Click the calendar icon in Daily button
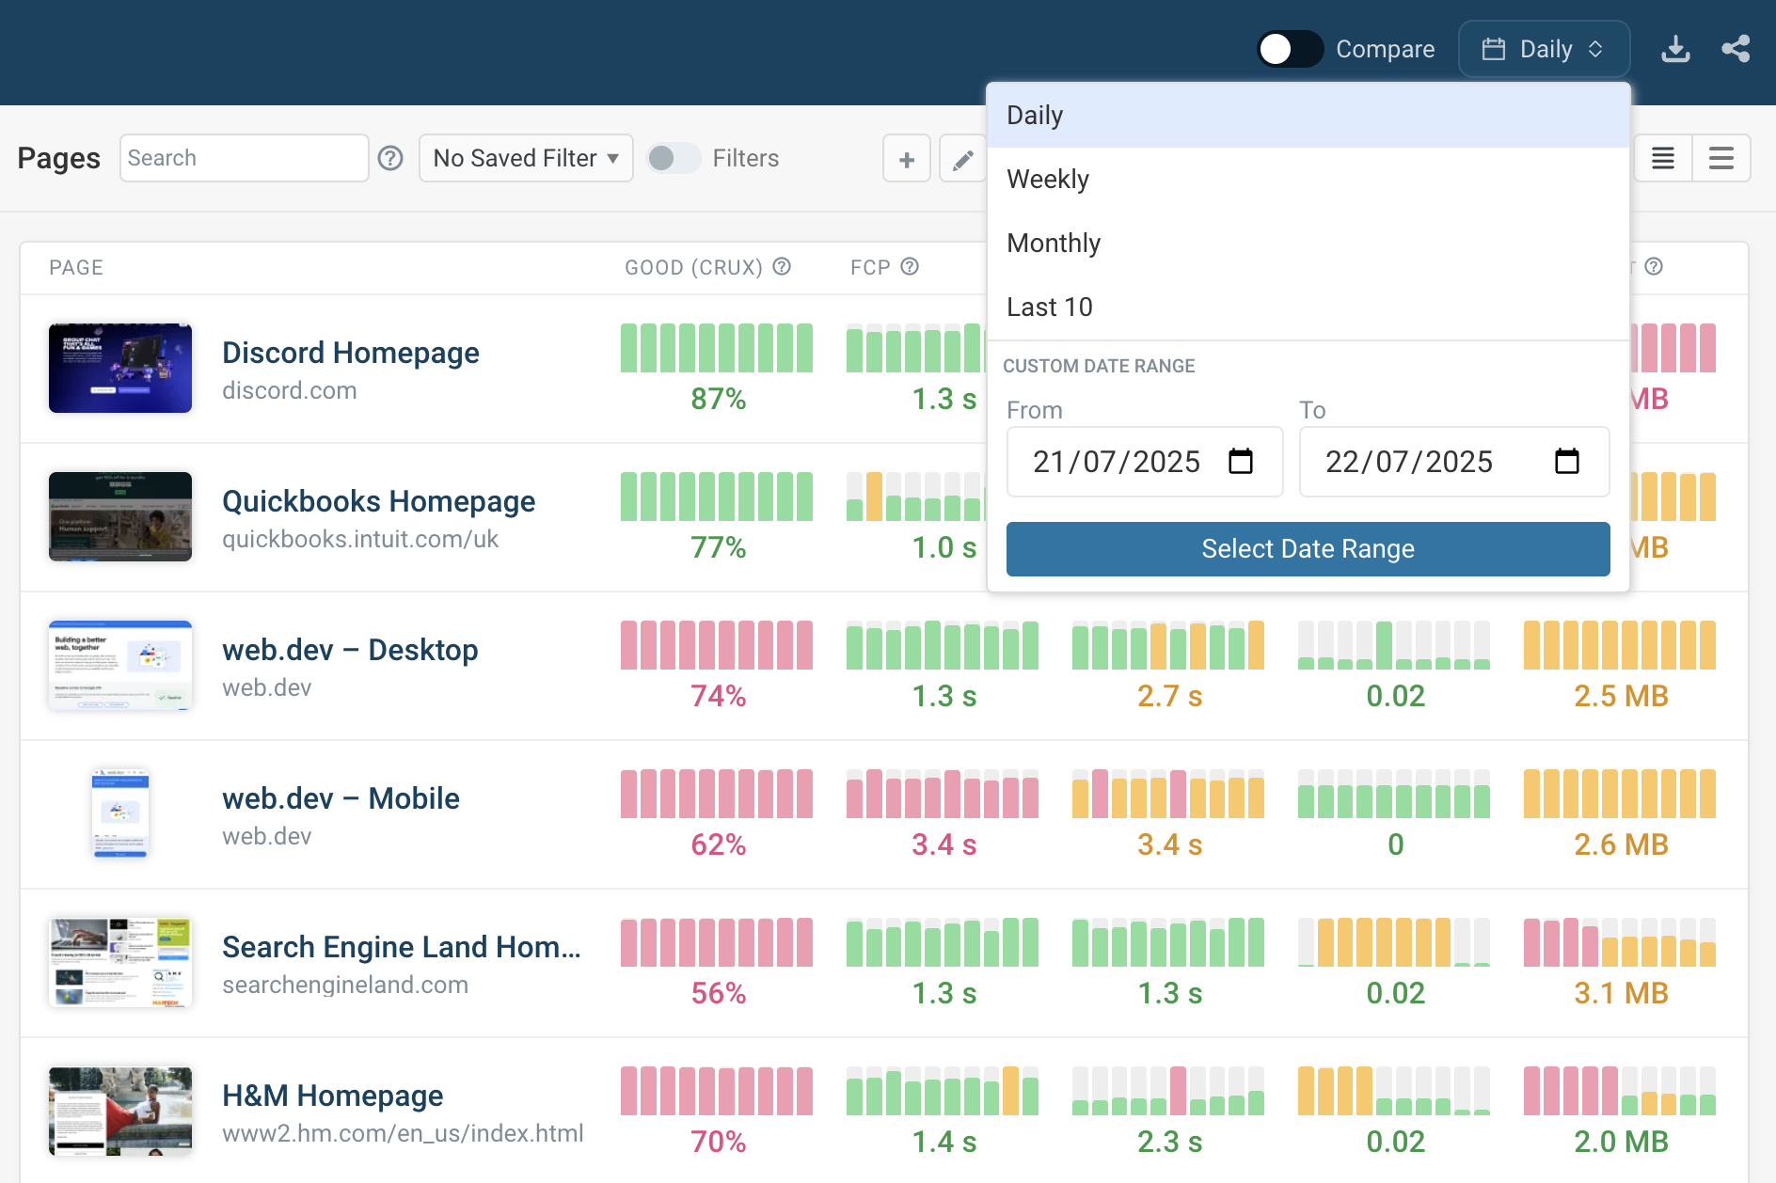Screen dimensions: 1776x1183 pos(1494,49)
